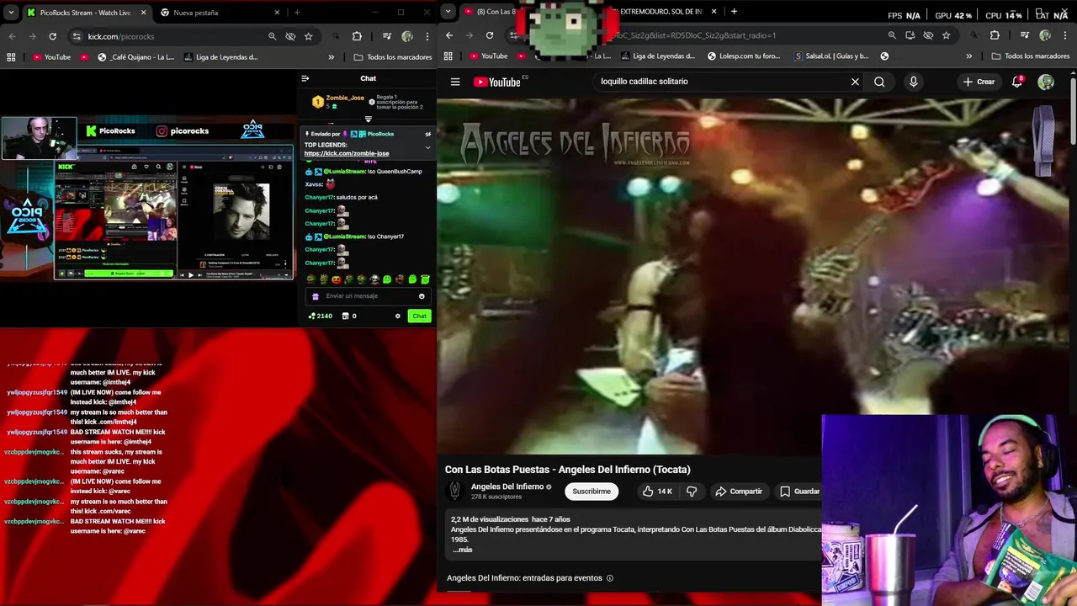The height and width of the screenshot is (606, 1077).
Task: Open the gift subscription icon in the message box
Action: [316, 296]
